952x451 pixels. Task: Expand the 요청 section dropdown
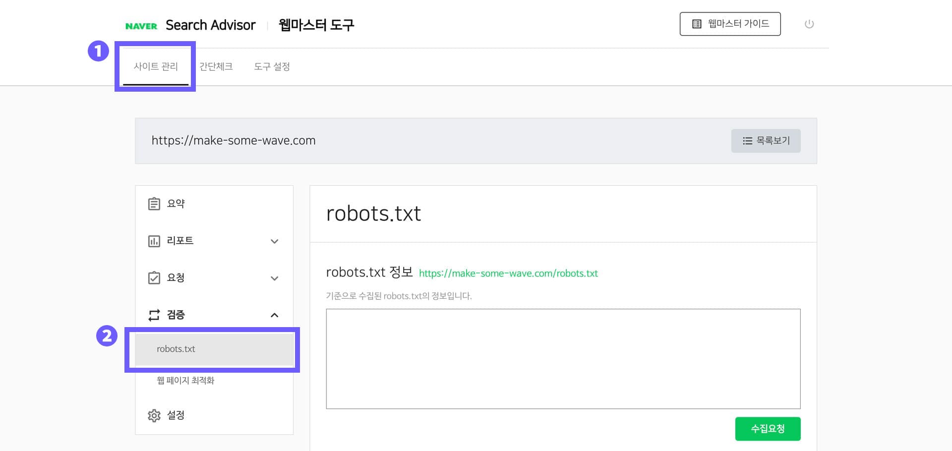click(274, 278)
